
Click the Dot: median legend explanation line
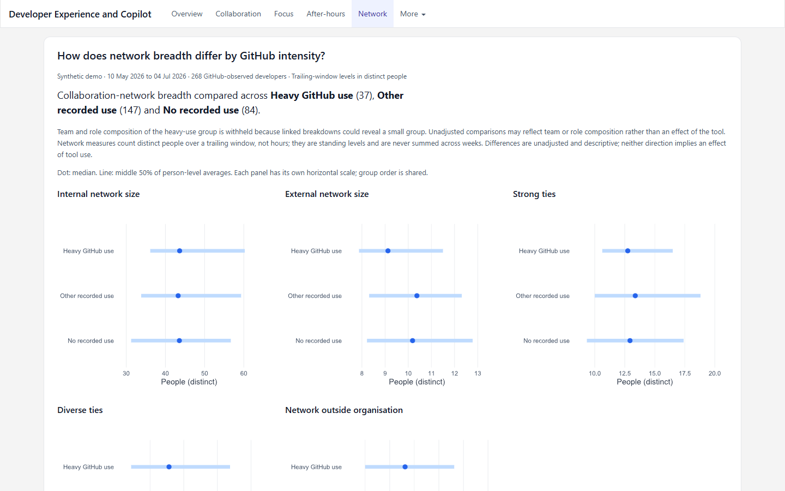(x=243, y=173)
